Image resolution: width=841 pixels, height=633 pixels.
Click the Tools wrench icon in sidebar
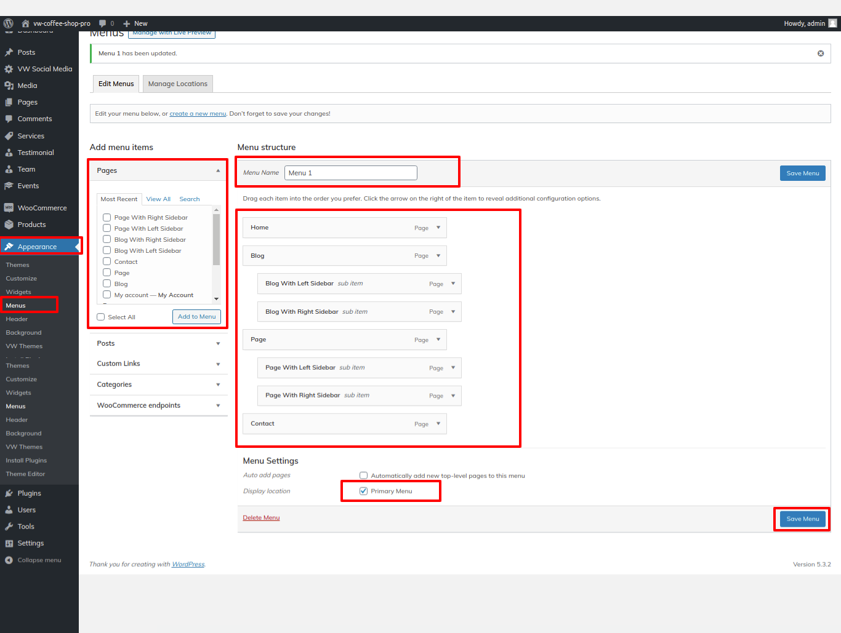coord(9,527)
